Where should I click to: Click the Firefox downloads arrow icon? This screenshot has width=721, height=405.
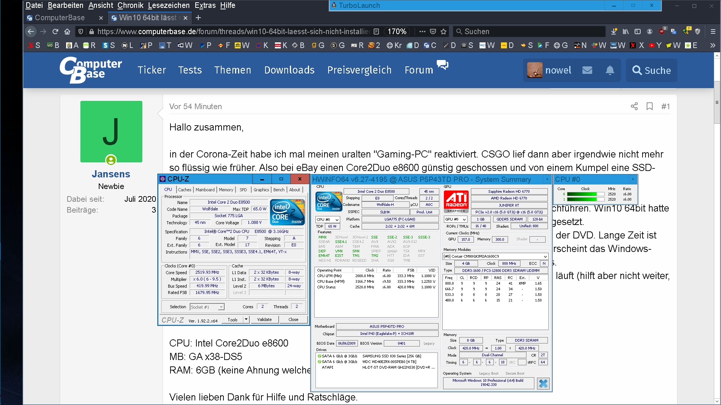(x=614, y=31)
